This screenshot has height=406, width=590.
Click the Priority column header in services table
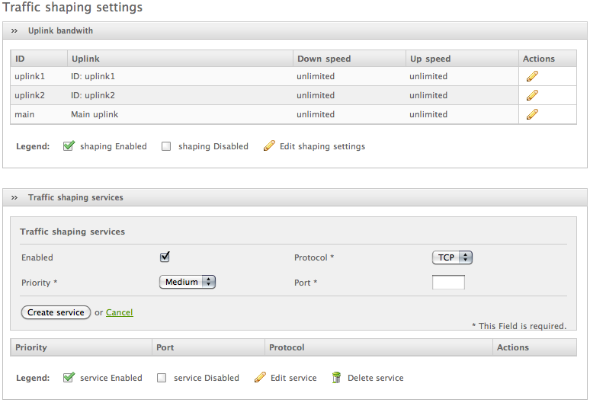pos(31,347)
